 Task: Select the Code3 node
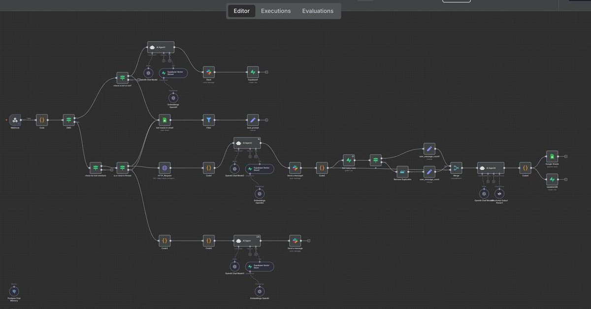(164, 241)
